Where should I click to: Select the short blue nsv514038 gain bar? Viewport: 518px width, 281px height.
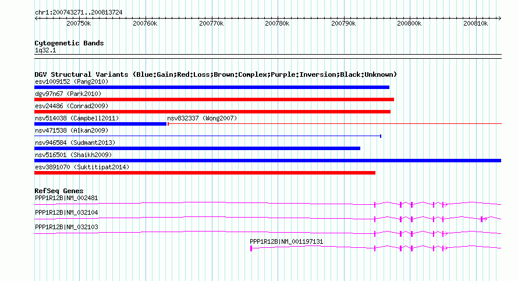[x=101, y=124]
